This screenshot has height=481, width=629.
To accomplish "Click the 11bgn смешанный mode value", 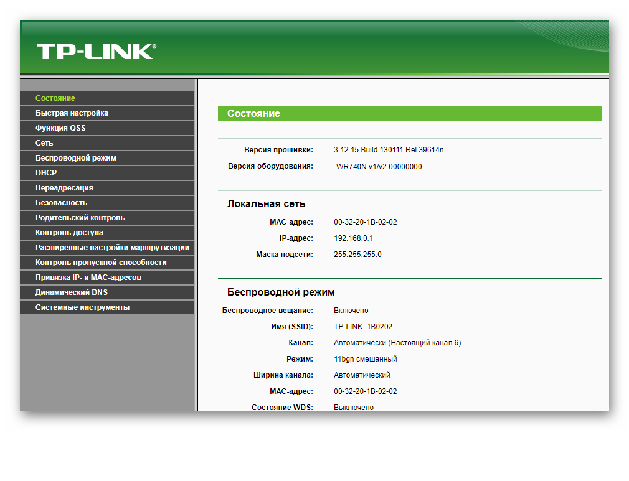I will coord(366,359).
